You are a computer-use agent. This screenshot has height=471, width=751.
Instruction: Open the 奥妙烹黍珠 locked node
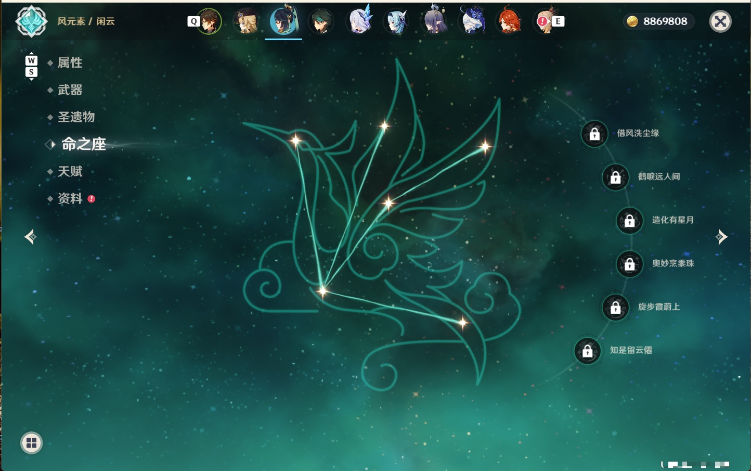[629, 264]
